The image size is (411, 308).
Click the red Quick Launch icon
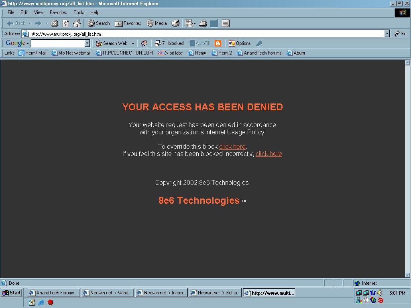click(x=51, y=302)
